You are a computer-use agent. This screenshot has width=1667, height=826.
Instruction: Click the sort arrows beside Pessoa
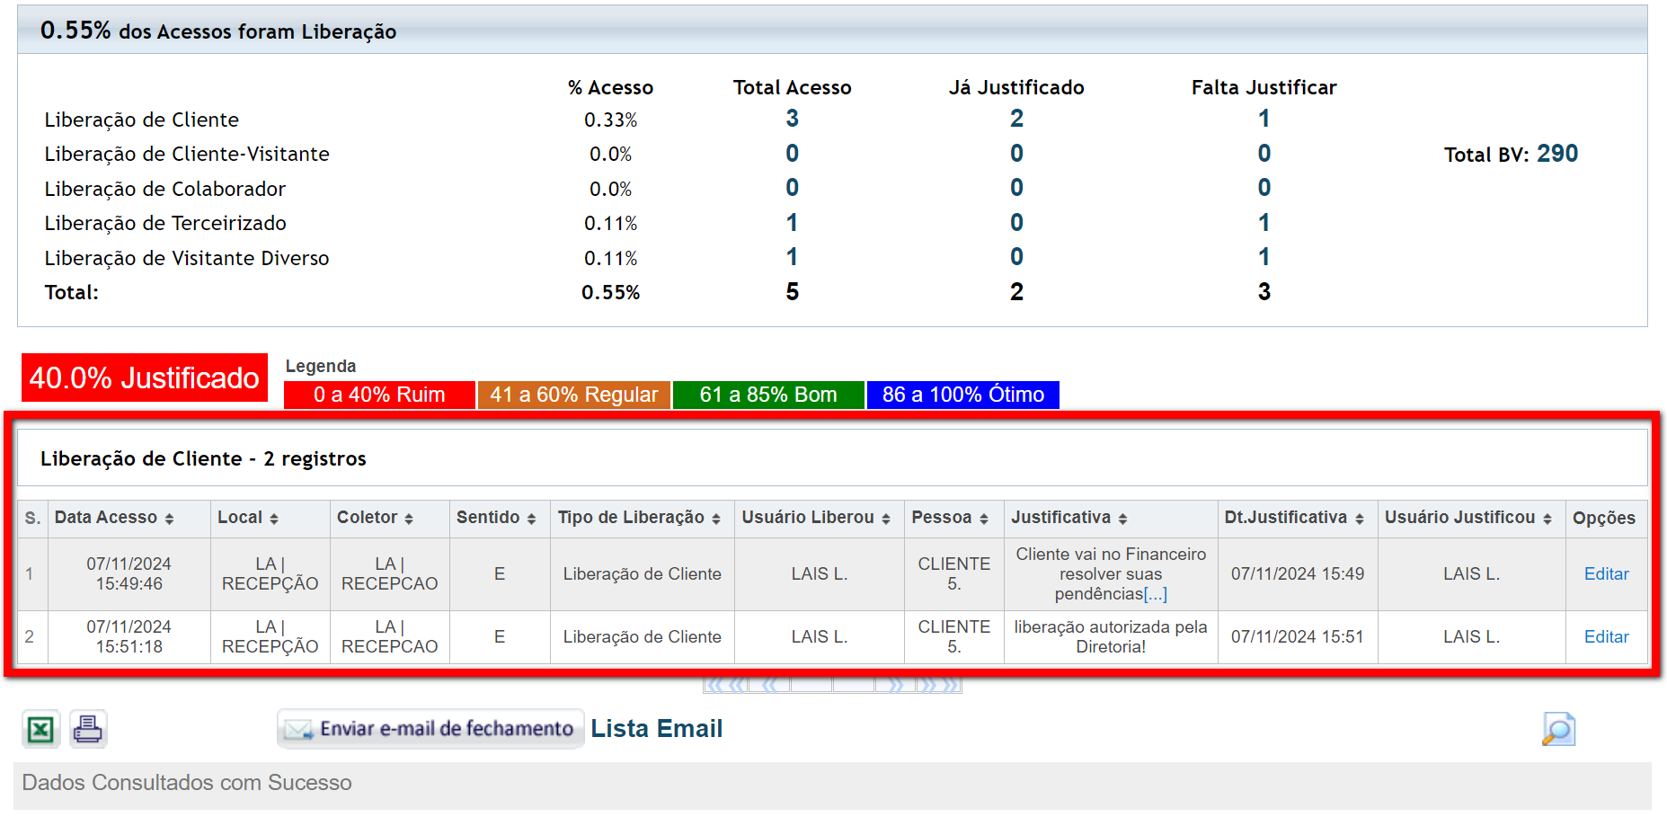click(984, 519)
